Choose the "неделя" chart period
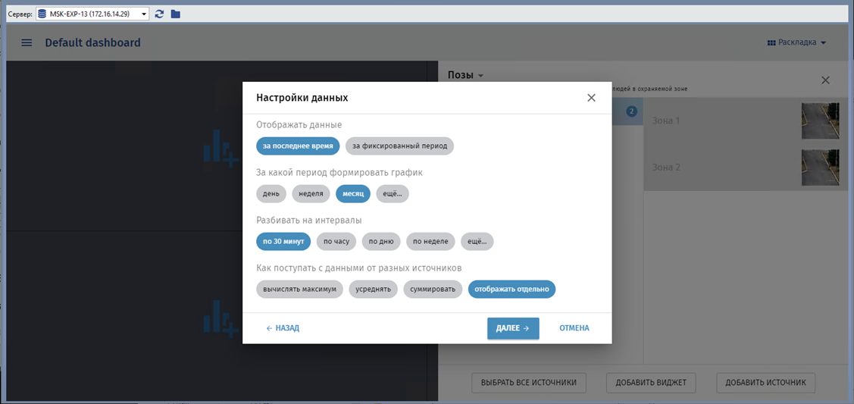The height and width of the screenshot is (404, 854). click(311, 193)
